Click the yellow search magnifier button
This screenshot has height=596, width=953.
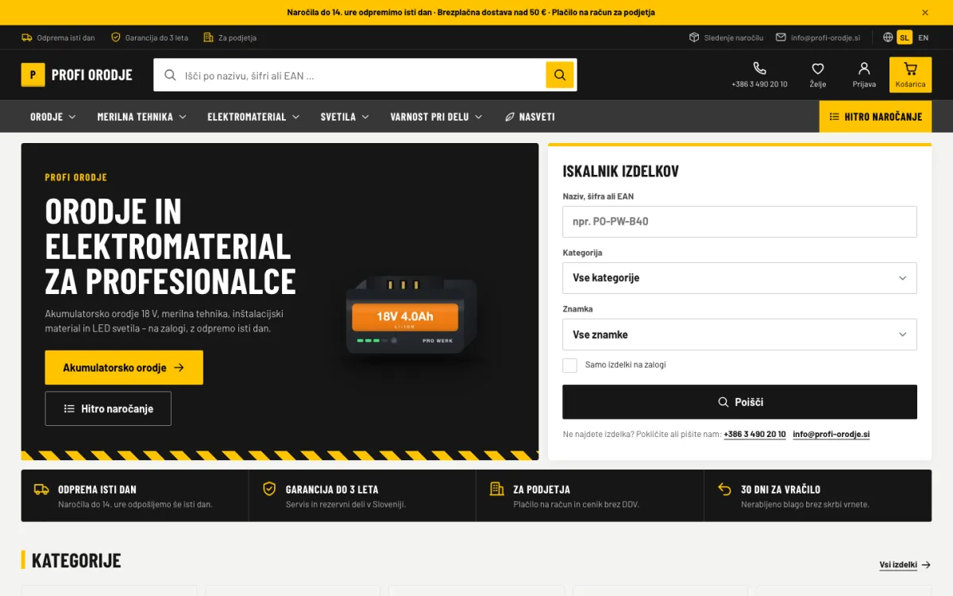pyautogui.click(x=560, y=75)
